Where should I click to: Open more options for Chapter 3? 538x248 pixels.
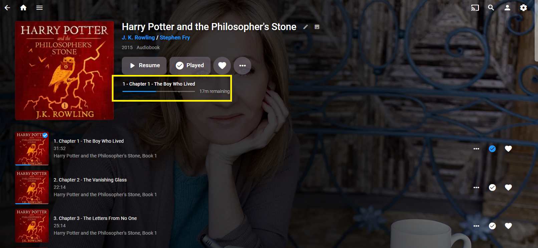(476, 226)
